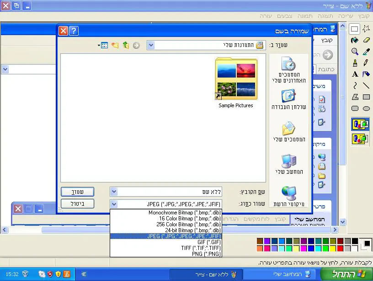The height and width of the screenshot is (281, 373).
Task: Select the Fill With Color bucket tool
Action: (x=355, y=40)
